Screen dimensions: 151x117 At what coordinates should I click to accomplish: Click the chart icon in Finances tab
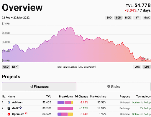point(31,87)
